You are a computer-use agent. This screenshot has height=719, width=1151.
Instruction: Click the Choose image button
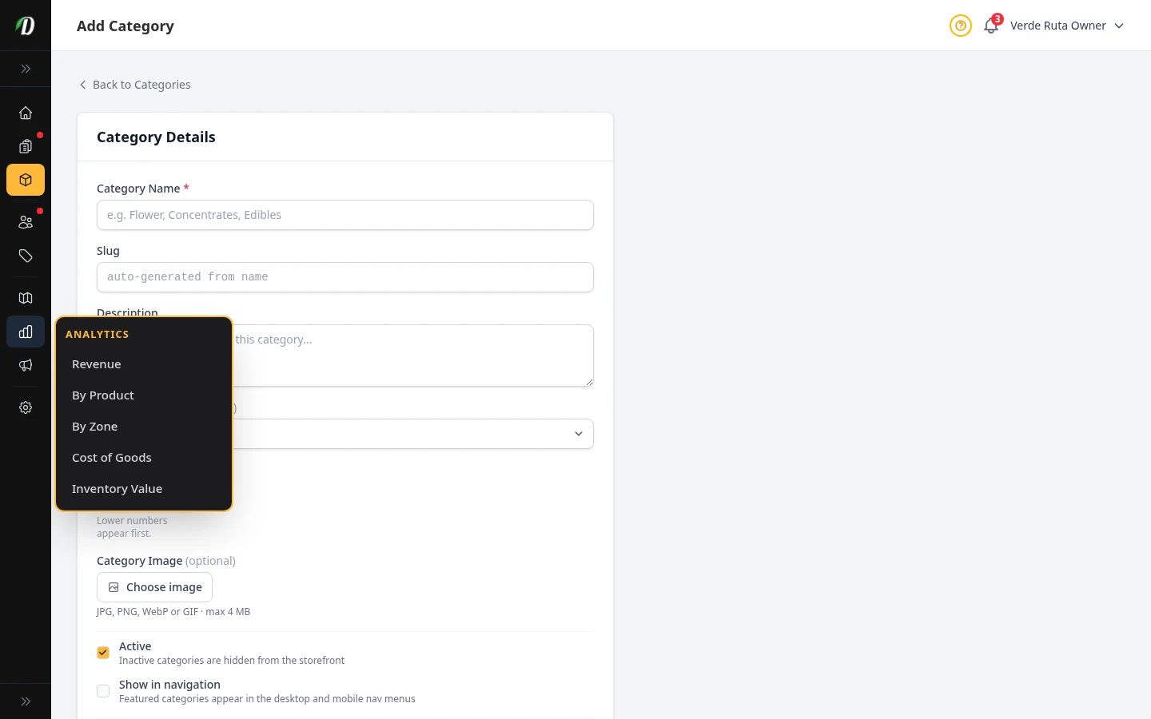click(154, 587)
